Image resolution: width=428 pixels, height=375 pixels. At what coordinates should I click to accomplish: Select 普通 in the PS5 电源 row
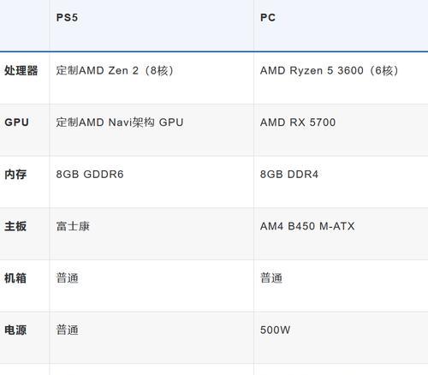(67, 330)
